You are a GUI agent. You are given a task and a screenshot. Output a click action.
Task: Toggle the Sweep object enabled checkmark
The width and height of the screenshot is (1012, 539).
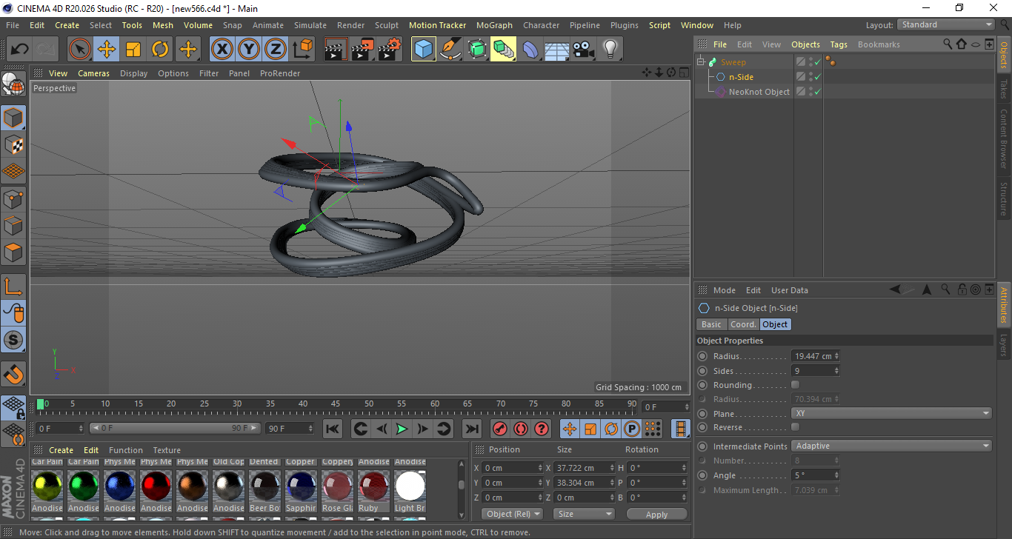click(x=817, y=62)
